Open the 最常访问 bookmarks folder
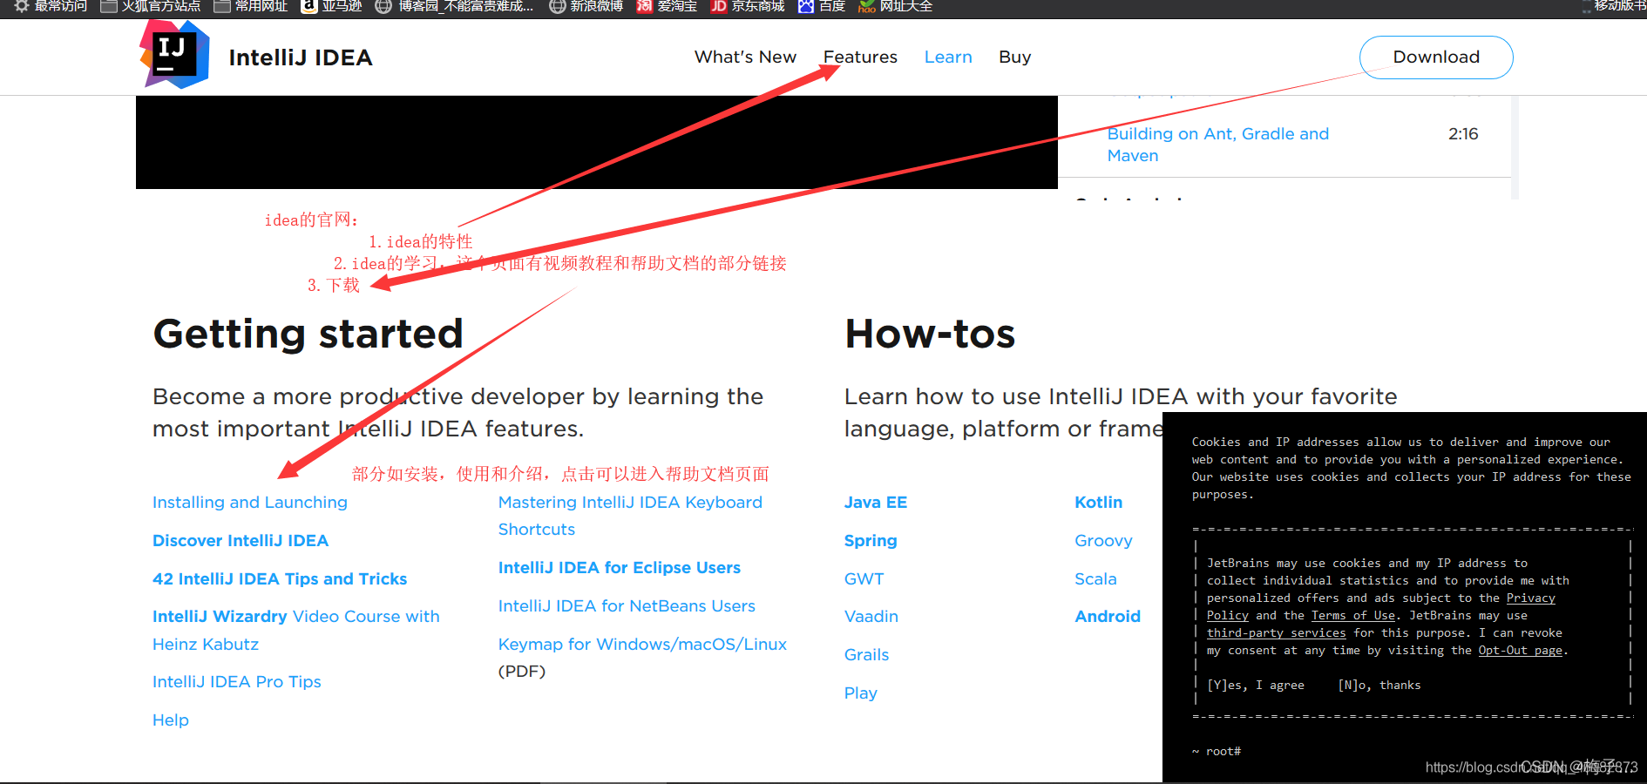 (x=51, y=6)
